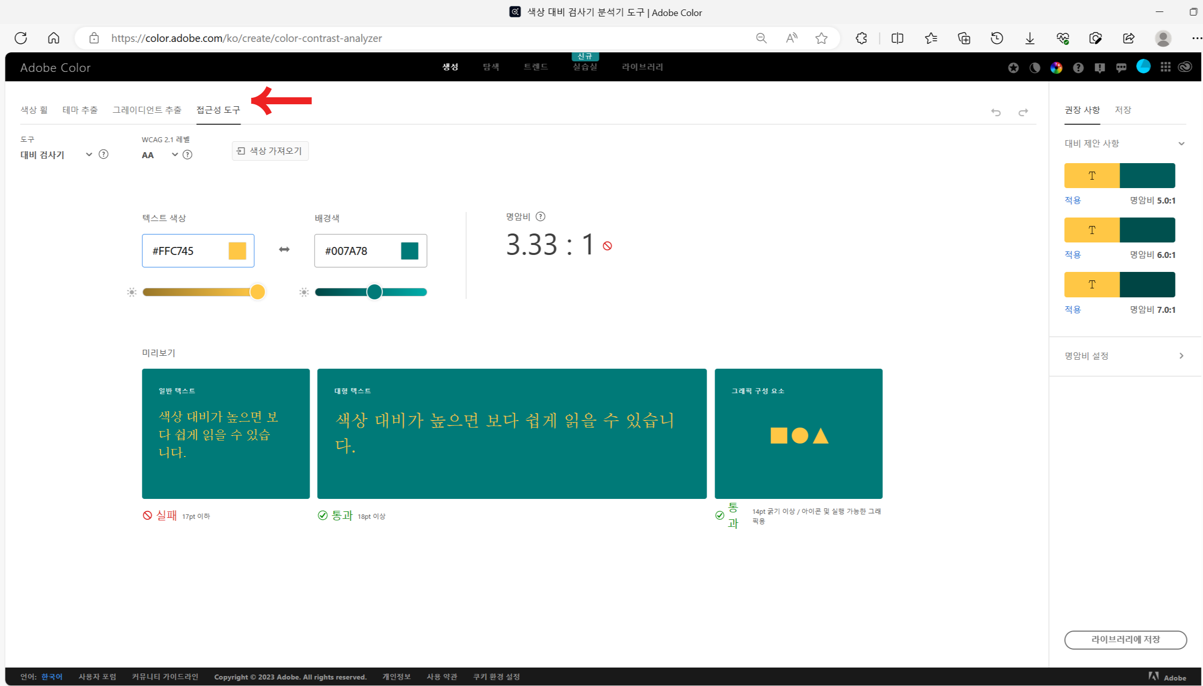The image size is (1203, 686).
Task: Go to browser home page icon
Action: [x=53, y=38]
